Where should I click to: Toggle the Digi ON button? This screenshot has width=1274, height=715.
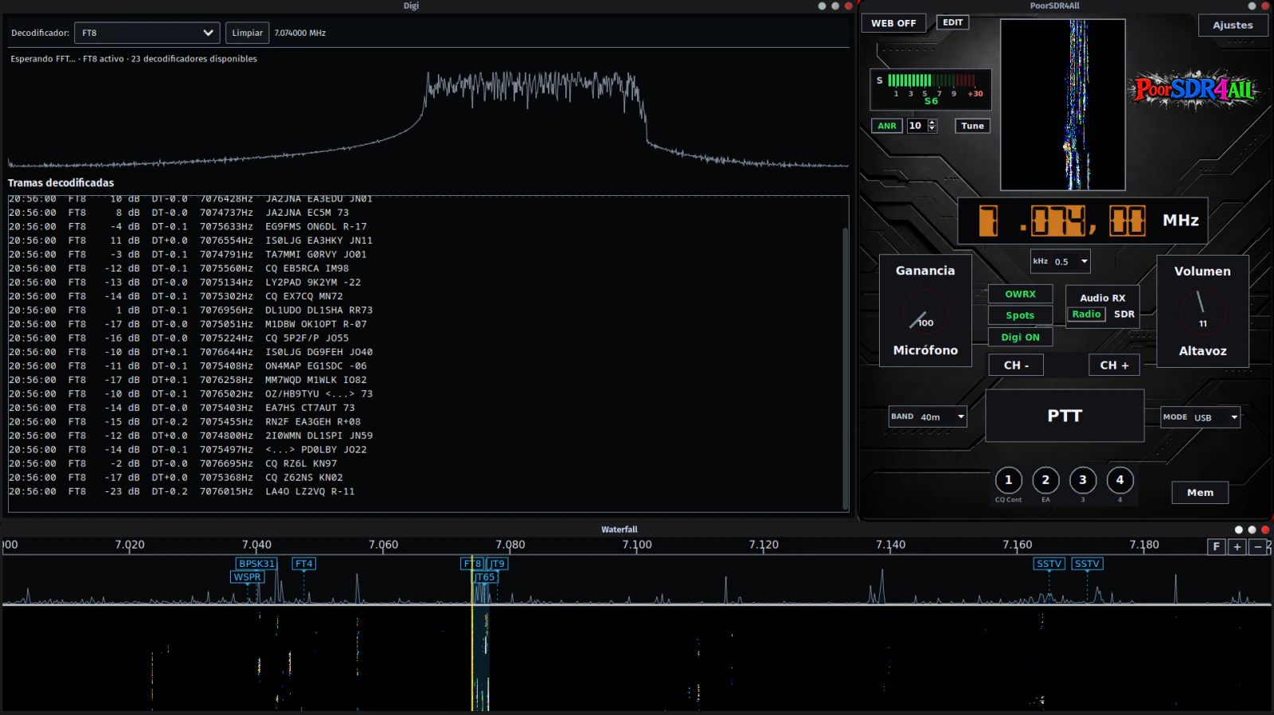[1020, 337]
